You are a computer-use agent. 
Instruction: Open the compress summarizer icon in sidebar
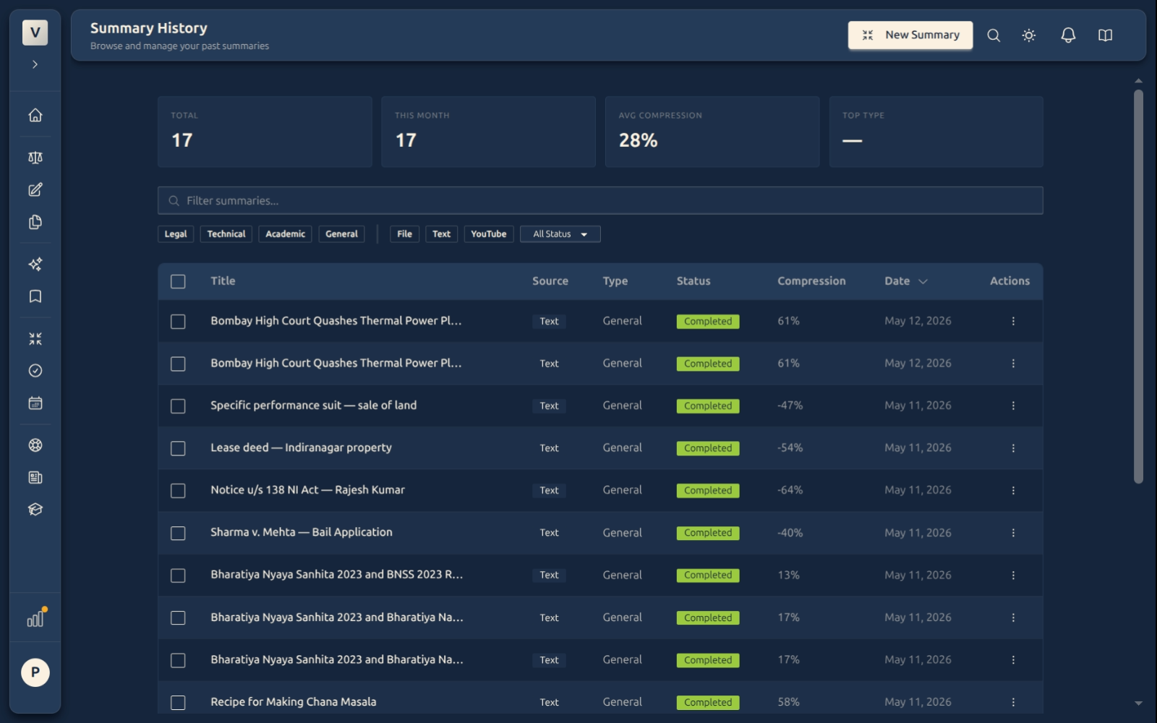pyautogui.click(x=35, y=338)
